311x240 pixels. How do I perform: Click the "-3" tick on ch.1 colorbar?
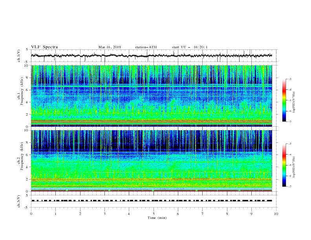289,79
